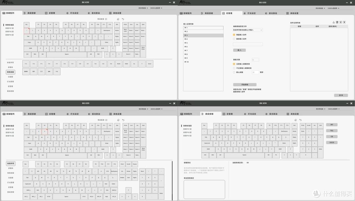The image size is (355, 201).
Task: Switch to 高级按键 tab in top-left window
Action: pyautogui.click(x=30, y=13)
